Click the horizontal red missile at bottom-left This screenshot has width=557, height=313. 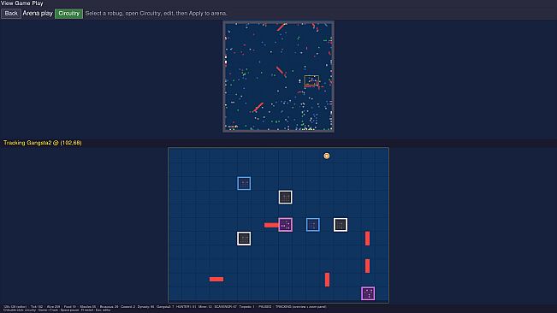[x=216, y=280]
